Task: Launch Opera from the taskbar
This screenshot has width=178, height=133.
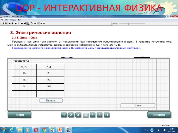Action: pyautogui.click(x=36, y=130)
